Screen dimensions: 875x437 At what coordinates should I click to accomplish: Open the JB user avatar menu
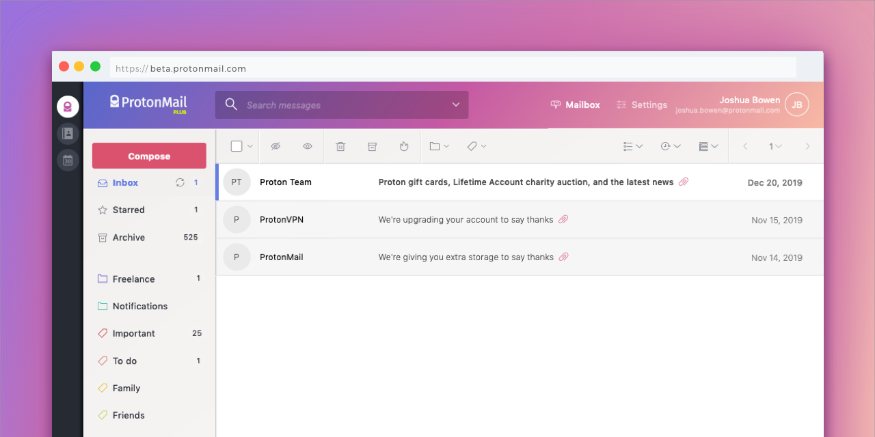pyautogui.click(x=797, y=104)
